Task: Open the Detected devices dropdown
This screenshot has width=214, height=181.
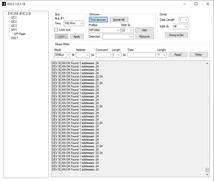Action: 118,37
